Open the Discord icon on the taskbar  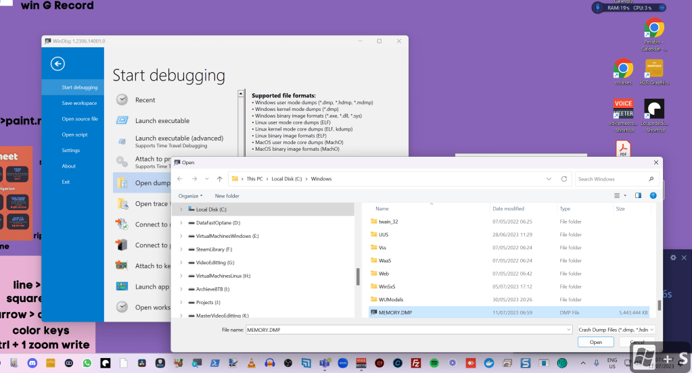(32, 363)
